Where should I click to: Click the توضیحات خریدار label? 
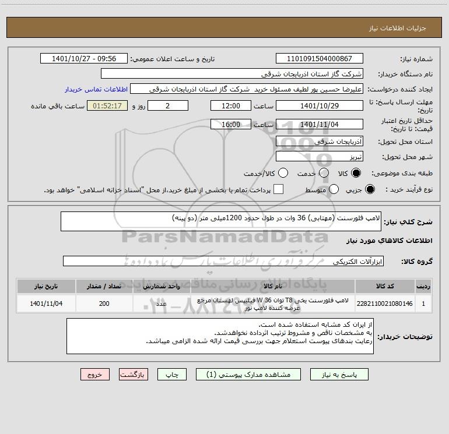[x=405, y=337]
